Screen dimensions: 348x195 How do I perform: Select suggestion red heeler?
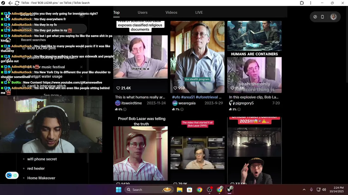(x=36, y=168)
